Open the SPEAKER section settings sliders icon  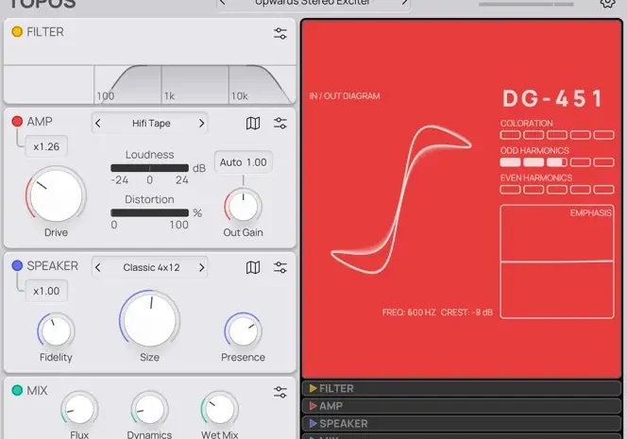(280, 267)
